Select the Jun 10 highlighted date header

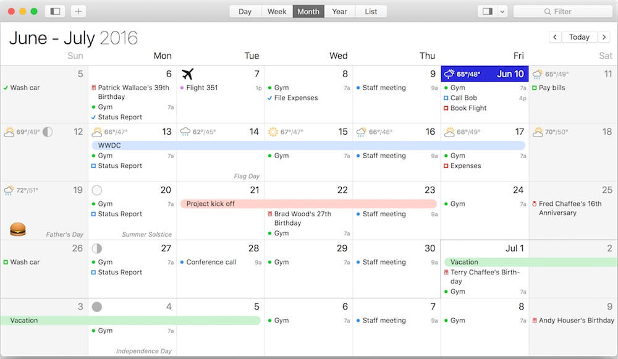pyautogui.click(x=485, y=74)
